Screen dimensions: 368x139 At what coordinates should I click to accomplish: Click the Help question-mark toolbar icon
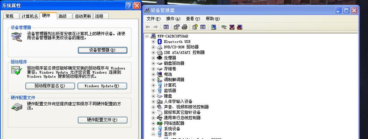click(x=195, y=27)
